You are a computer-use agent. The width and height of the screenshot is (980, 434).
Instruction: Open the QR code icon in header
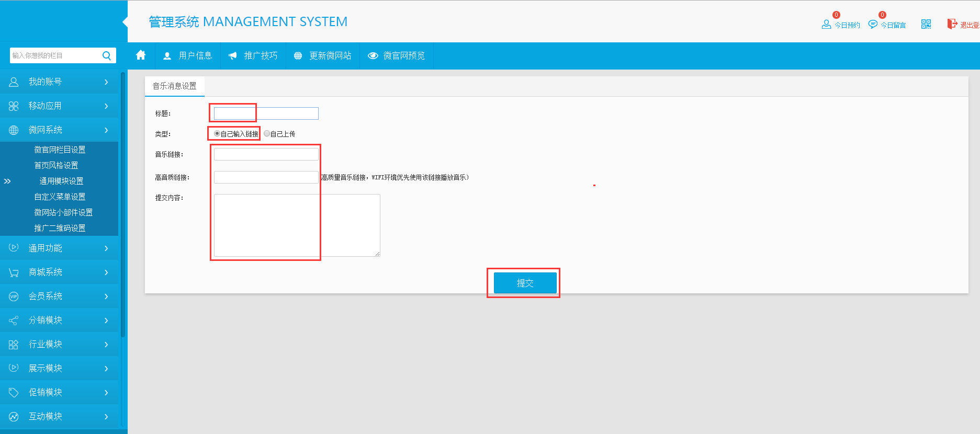tap(926, 24)
